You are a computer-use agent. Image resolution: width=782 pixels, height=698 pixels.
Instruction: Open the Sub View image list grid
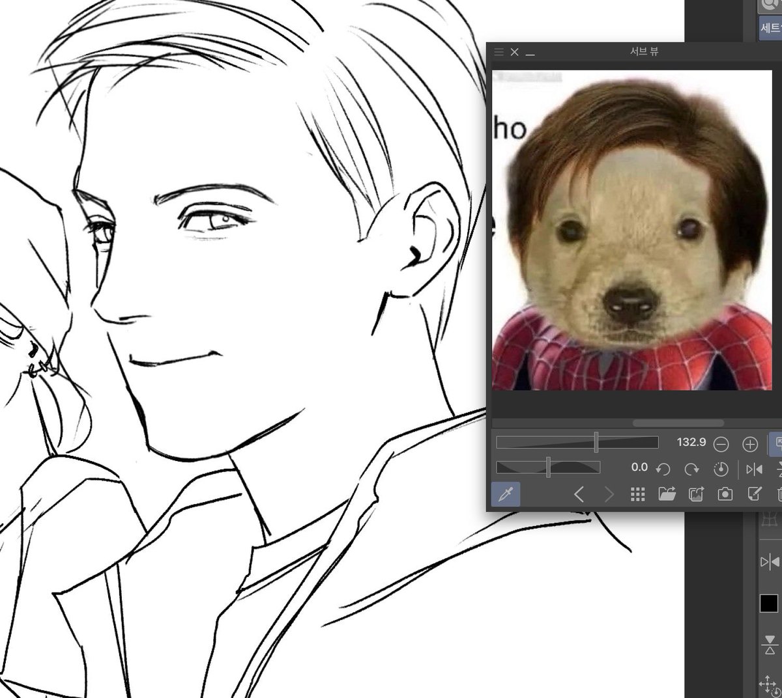(638, 494)
